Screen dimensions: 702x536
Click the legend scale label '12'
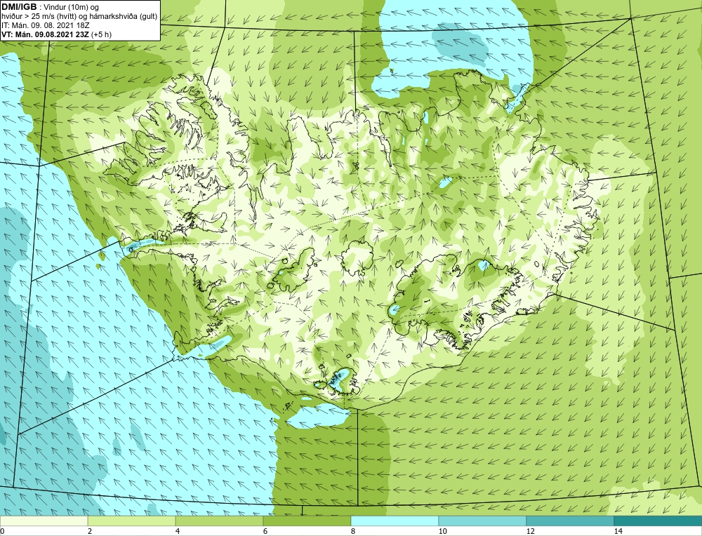(x=531, y=531)
